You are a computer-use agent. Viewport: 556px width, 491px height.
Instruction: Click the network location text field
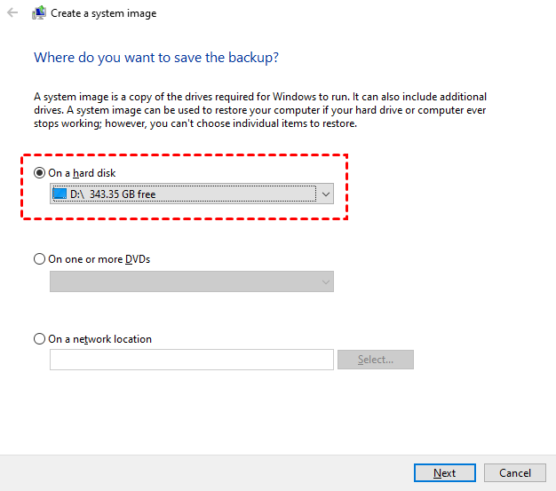[x=192, y=360]
